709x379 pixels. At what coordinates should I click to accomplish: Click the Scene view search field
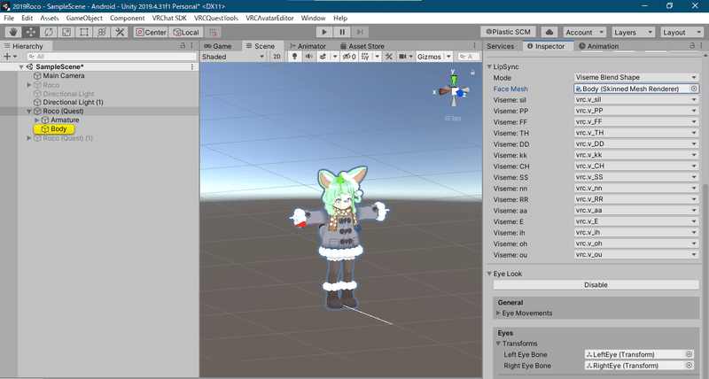point(469,57)
